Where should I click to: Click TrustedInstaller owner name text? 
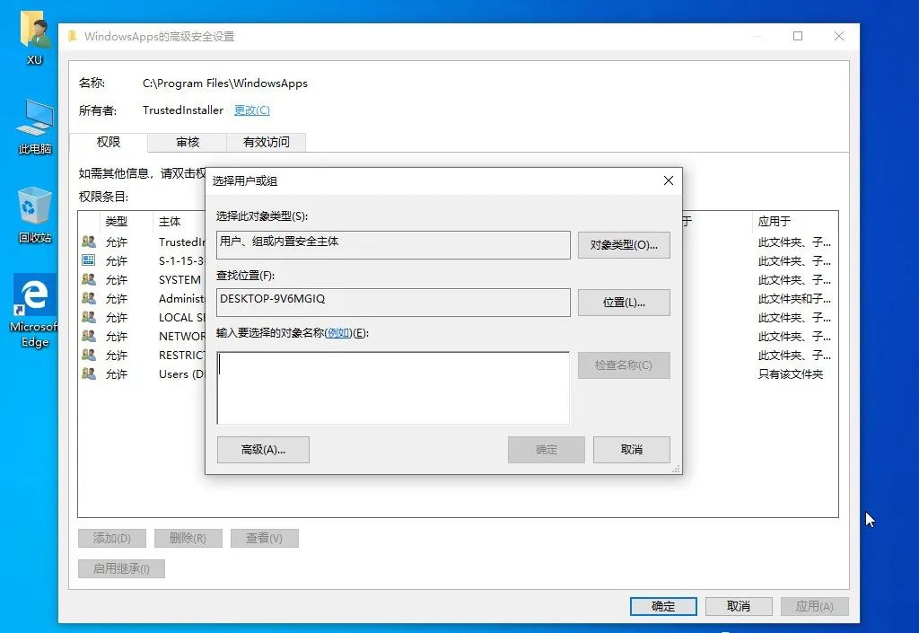click(x=183, y=110)
